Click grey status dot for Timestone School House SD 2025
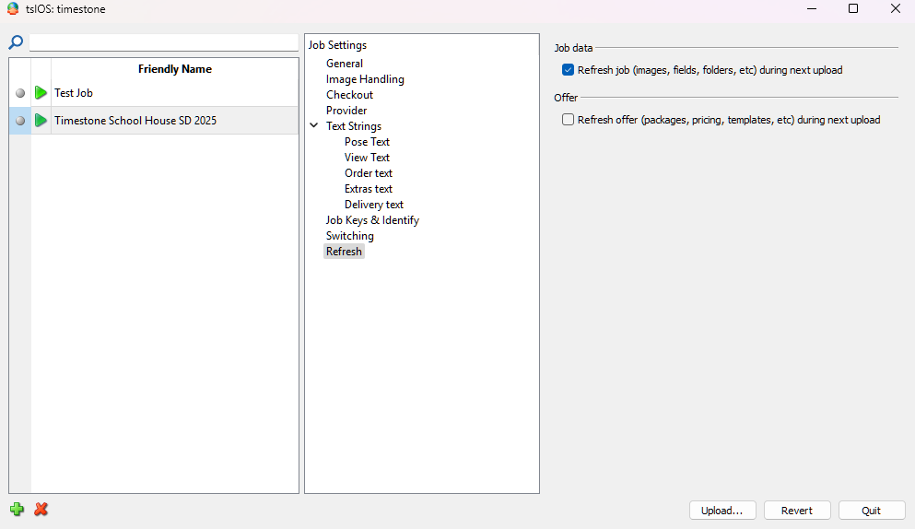Viewport: 915px width, 529px height. tap(20, 121)
